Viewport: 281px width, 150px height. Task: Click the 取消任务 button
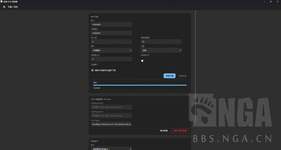point(182,76)
